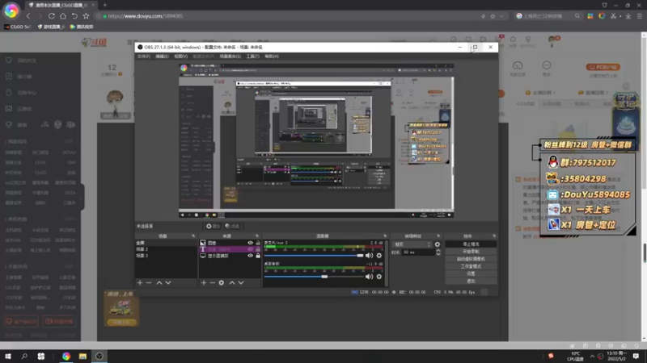Pop out the 场景 dock panel icon

click(x=193, y=236)
